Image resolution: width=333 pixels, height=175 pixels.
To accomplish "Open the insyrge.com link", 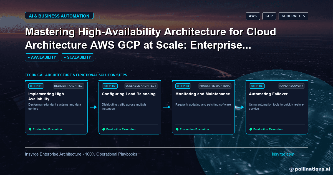I will [283, 154].
